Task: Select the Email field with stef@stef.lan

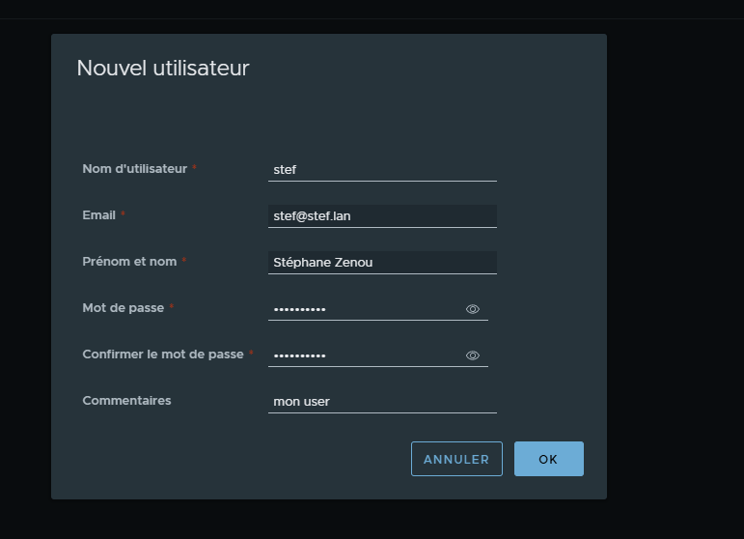Action: click(x=382, y=215)
